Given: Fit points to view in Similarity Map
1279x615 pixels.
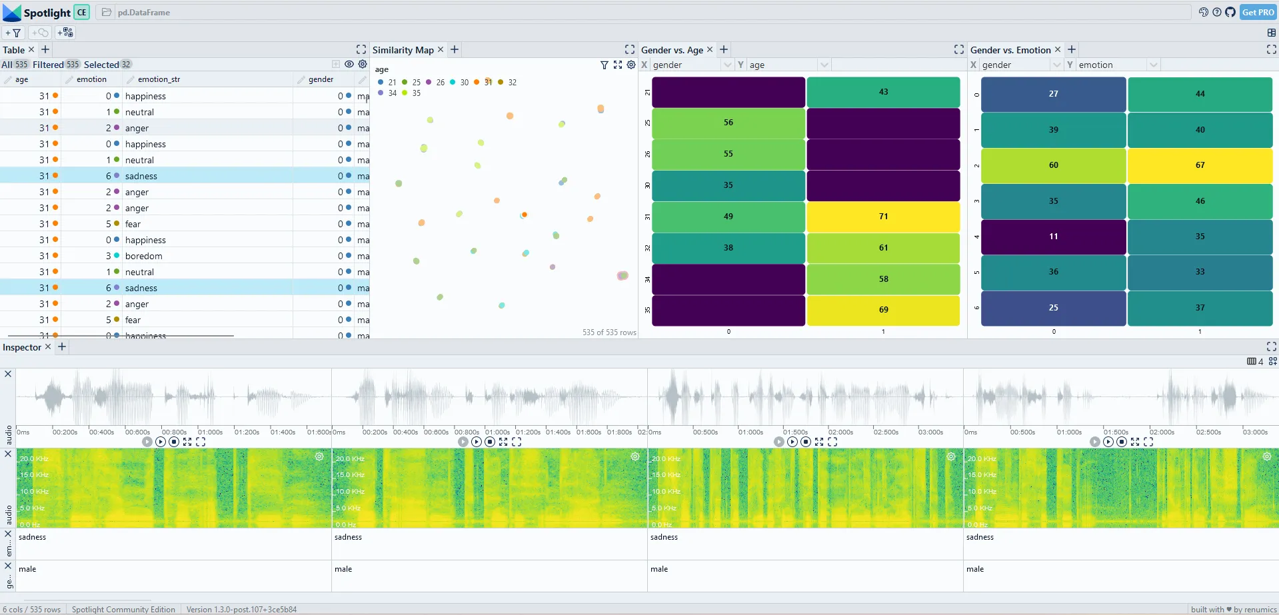Looking at the screenshot, I should pos(618,65).
